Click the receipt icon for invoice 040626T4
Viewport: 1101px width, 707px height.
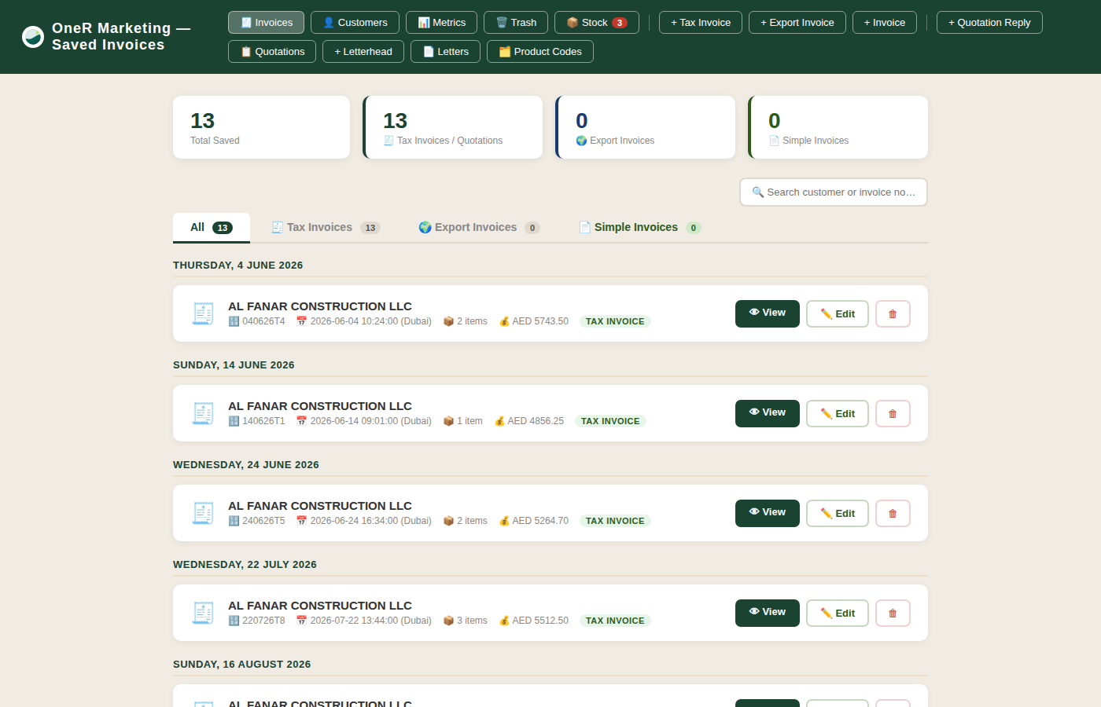(x=203, y=313)
